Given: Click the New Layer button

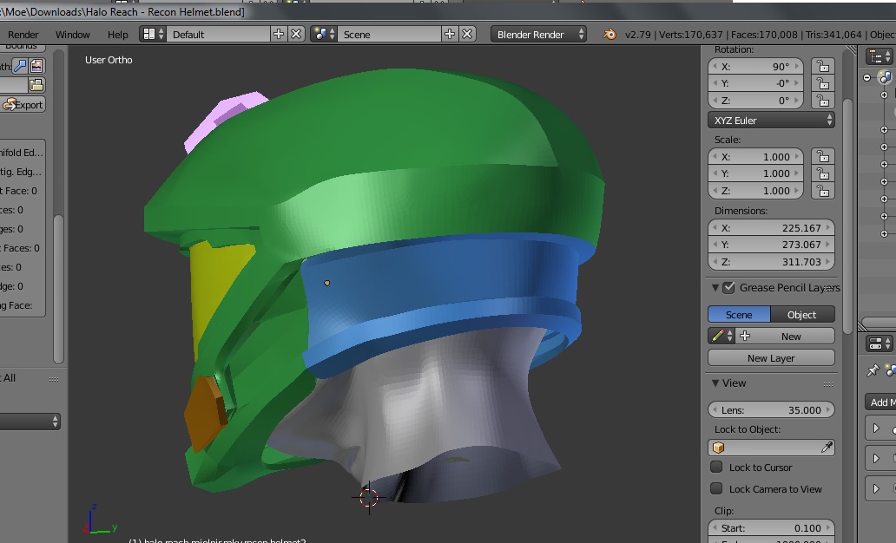Looking at the screenshot, I should click(x=771, y=358).
